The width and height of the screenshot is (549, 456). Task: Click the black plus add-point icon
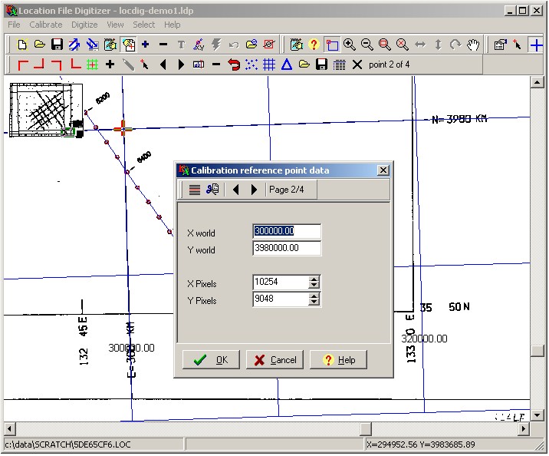pos(110,64)
